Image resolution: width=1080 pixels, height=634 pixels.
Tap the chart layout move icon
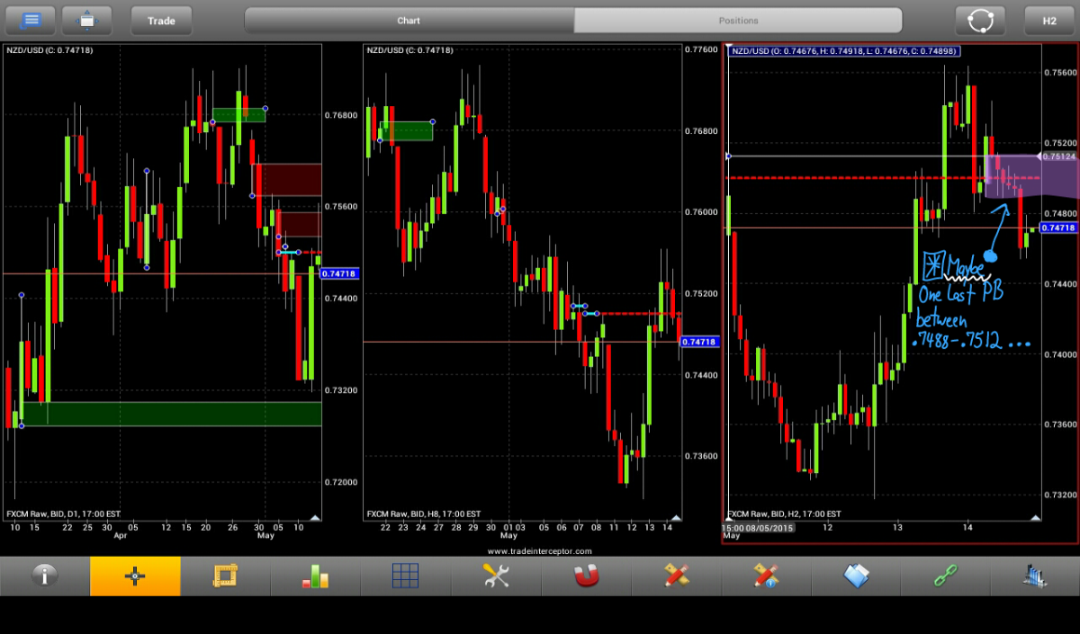coord(86,20)
